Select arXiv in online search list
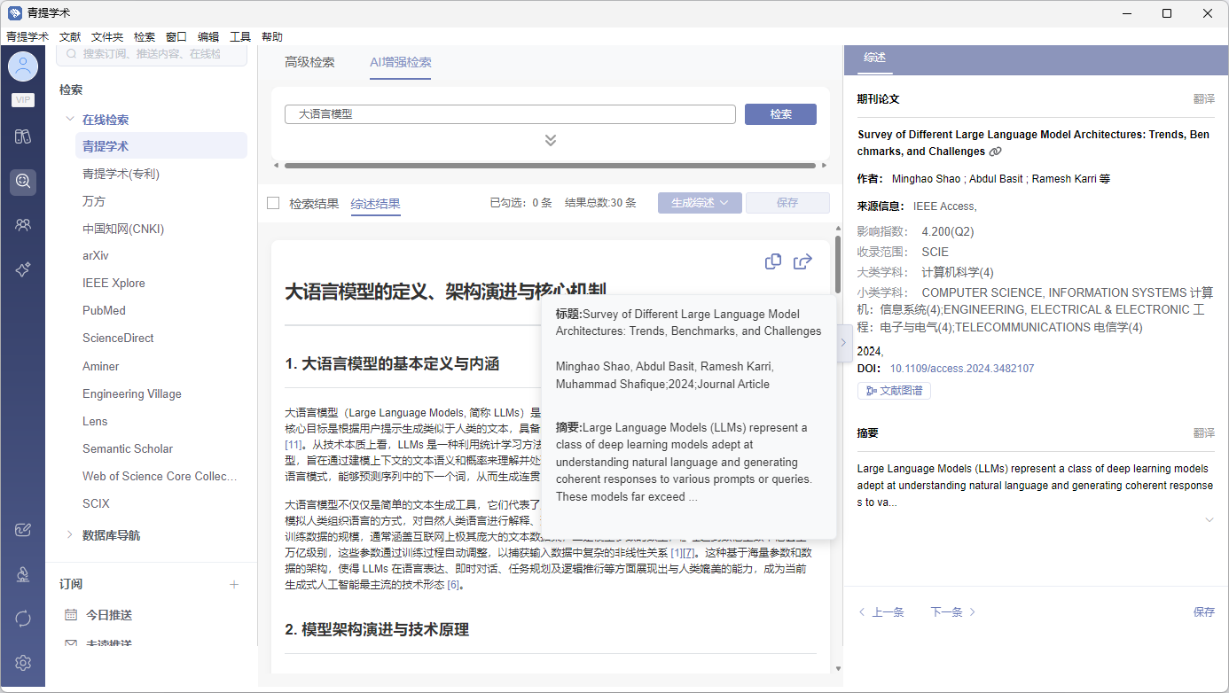This screenshot has height=693, width=1229. tap(95, 256)
